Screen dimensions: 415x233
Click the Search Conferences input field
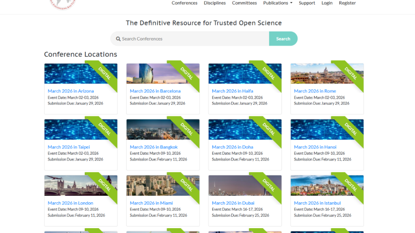point(182,38)
